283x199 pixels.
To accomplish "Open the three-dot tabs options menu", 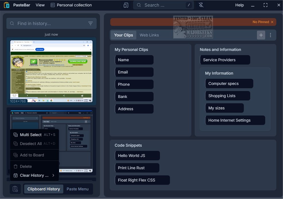I will [270, 35].
